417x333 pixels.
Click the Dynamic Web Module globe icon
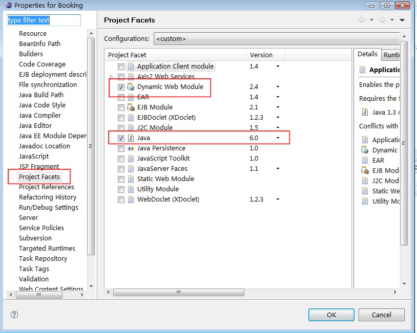(131, 87)
